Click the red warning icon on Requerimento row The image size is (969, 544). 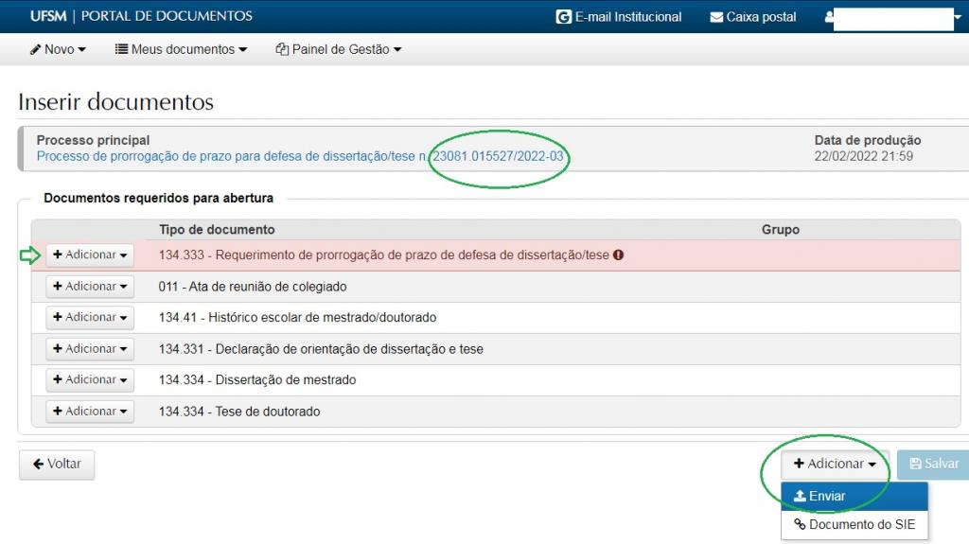tap(618, 254)
